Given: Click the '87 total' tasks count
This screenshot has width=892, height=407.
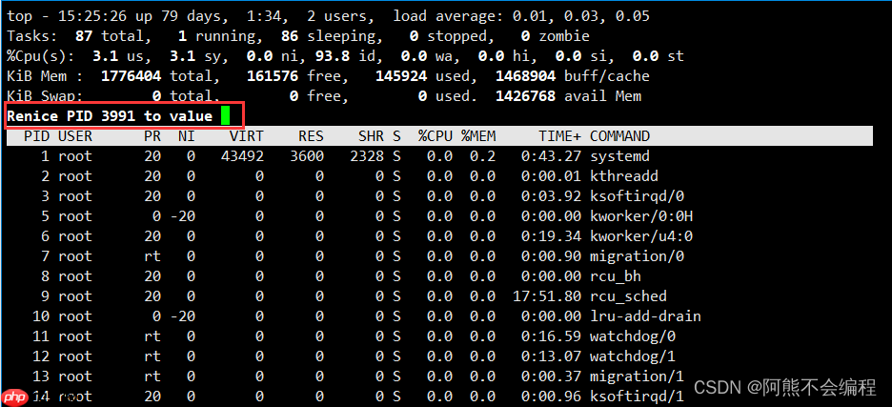Looking at the screenshot, I should (110, 36).
